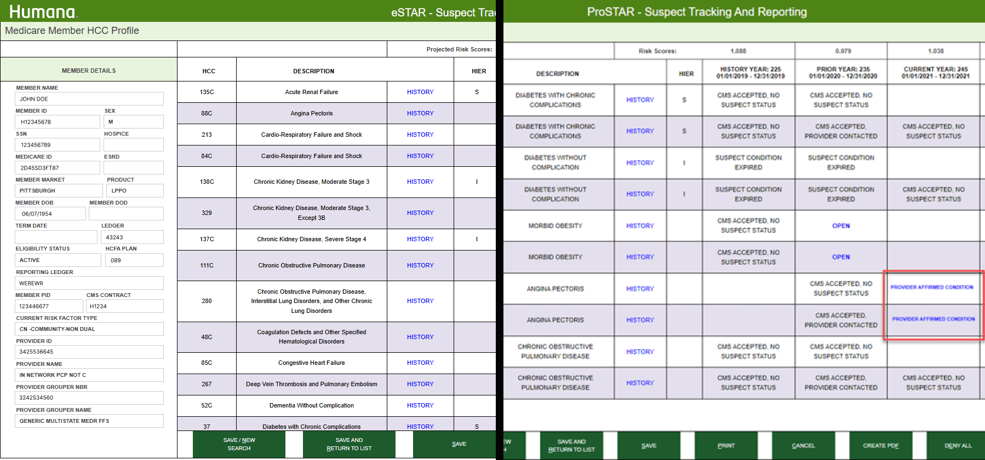985x460 pixels.
Task: Click the Provider Name field
Action: 89,375
